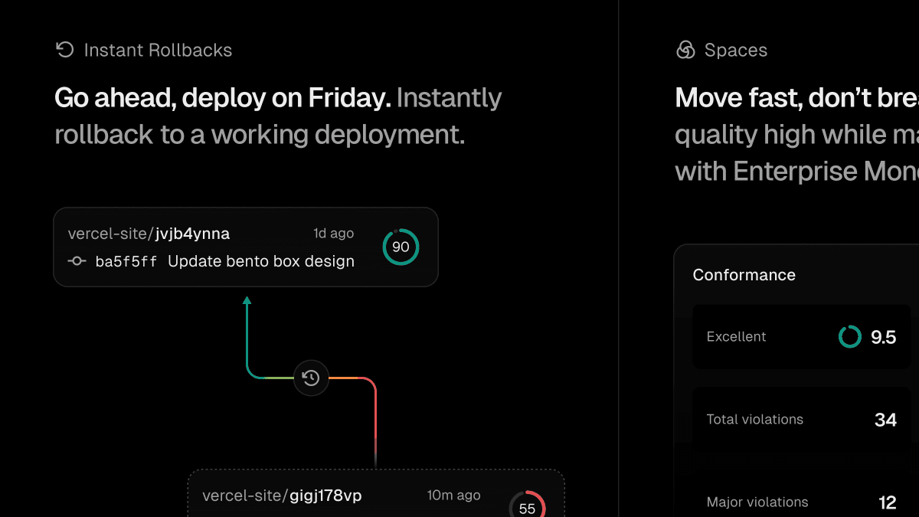Click the Major violations row label
Image resolution: width=919 pixels, height=517 pixels.
click(x=757, y=502)
